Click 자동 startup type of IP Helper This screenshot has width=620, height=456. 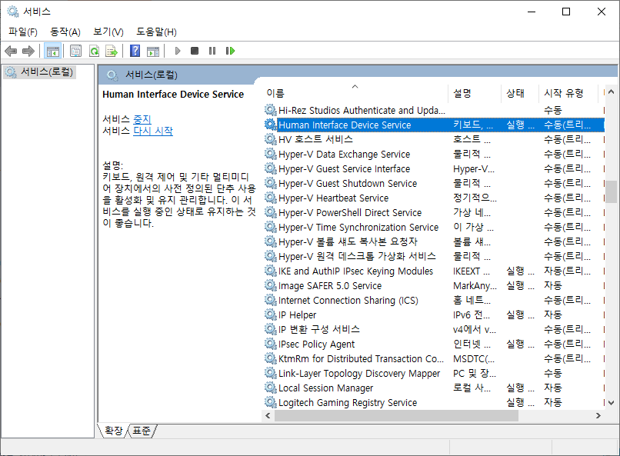(x=553, y=315)
